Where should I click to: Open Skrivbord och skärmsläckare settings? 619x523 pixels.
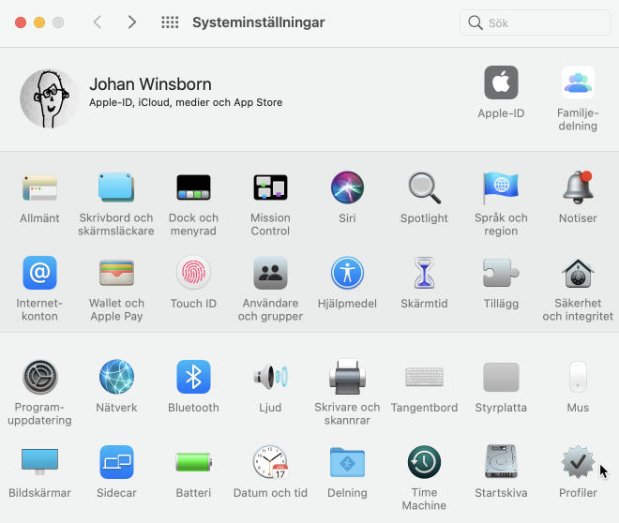[x=116, y=187]
